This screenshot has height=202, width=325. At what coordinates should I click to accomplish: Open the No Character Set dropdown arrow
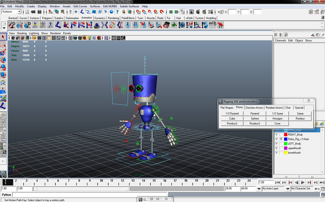pos(288,189)
